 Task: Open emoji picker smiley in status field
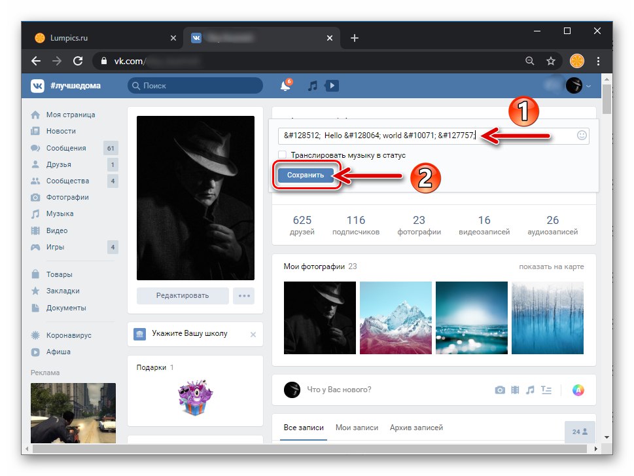(x=582, y=135)
